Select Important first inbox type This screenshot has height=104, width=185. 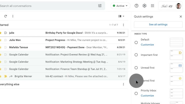click(x=136, y=55)
